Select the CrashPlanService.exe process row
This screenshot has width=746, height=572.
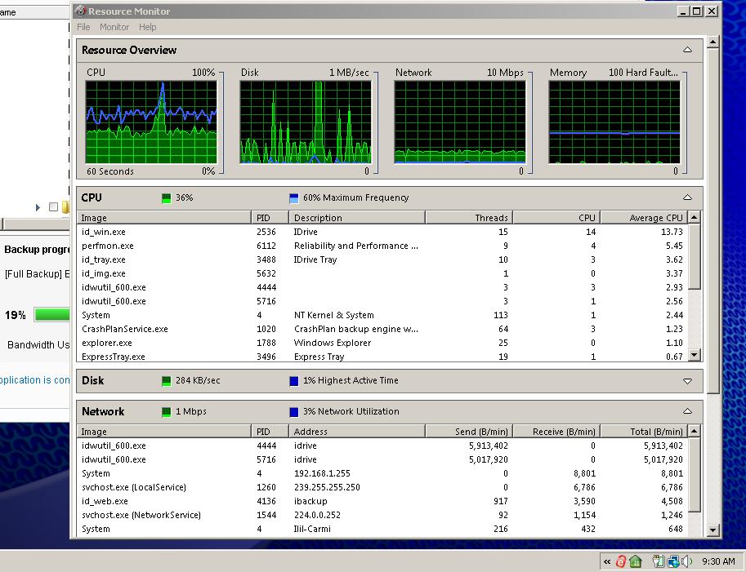[382, 329]
